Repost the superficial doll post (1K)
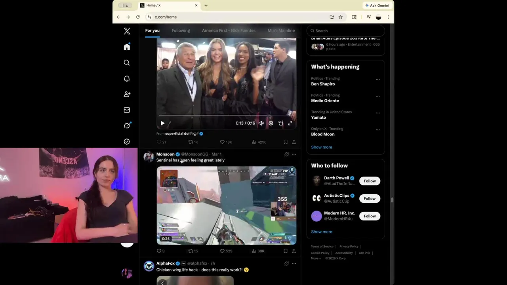The image size is (507, 285). (193, 142)
